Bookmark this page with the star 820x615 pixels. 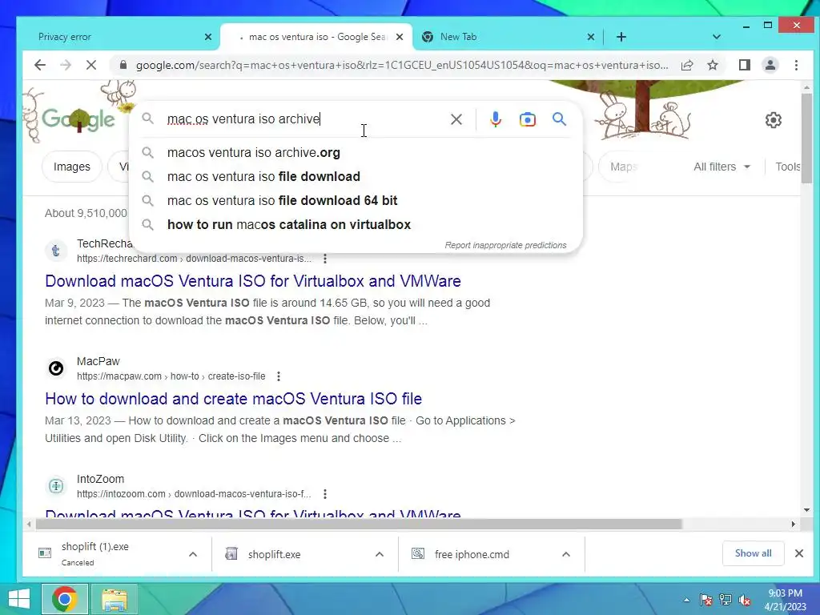(x=713, y=65)
